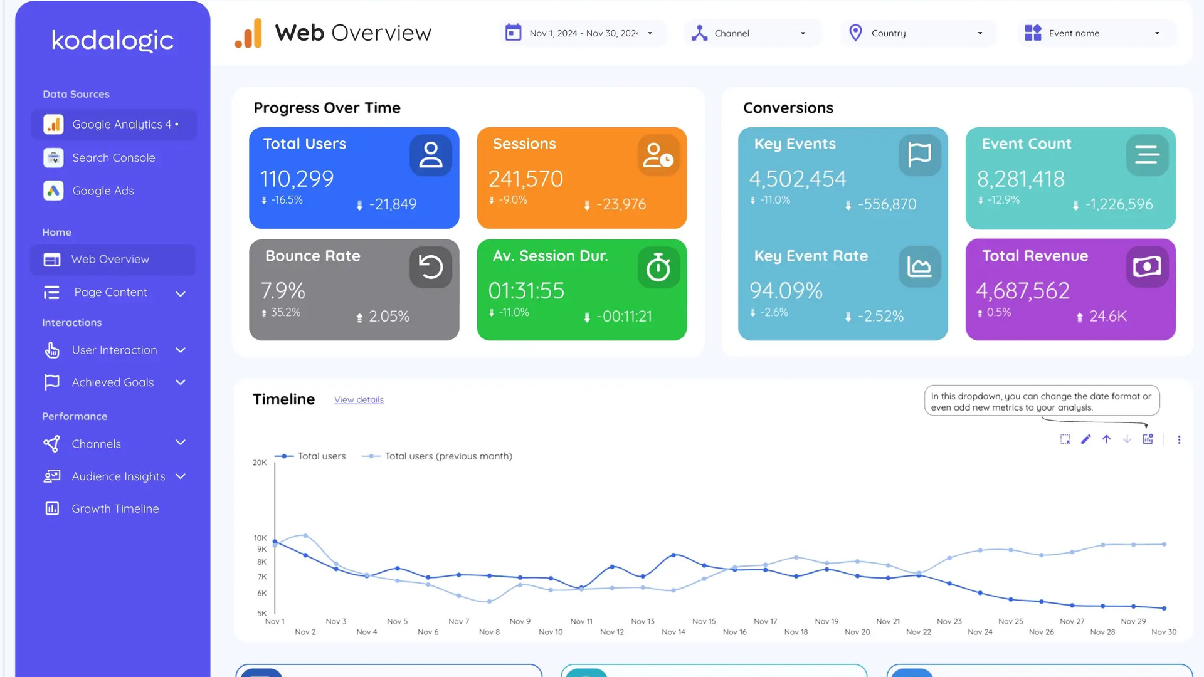Open the chart metrics settings icon

(1148, 439)
